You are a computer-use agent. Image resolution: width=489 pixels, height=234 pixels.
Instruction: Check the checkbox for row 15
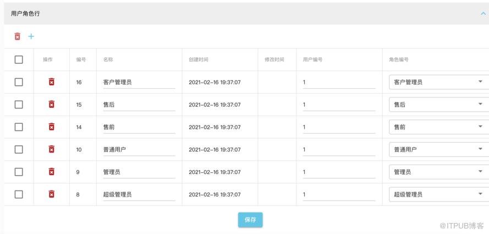coord(19,105)
